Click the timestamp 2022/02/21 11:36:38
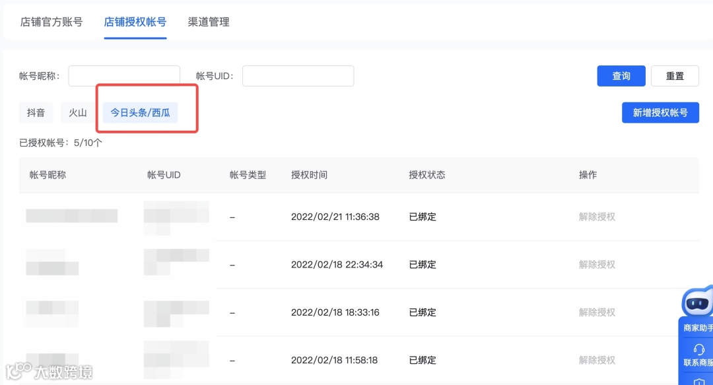Viewport: 713px width, 385px height. click(335, 217)
